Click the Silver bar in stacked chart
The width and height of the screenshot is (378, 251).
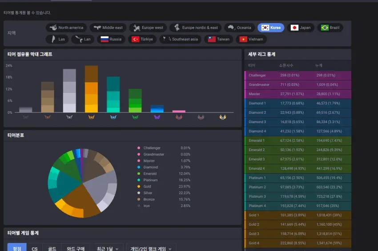point(69,91)
